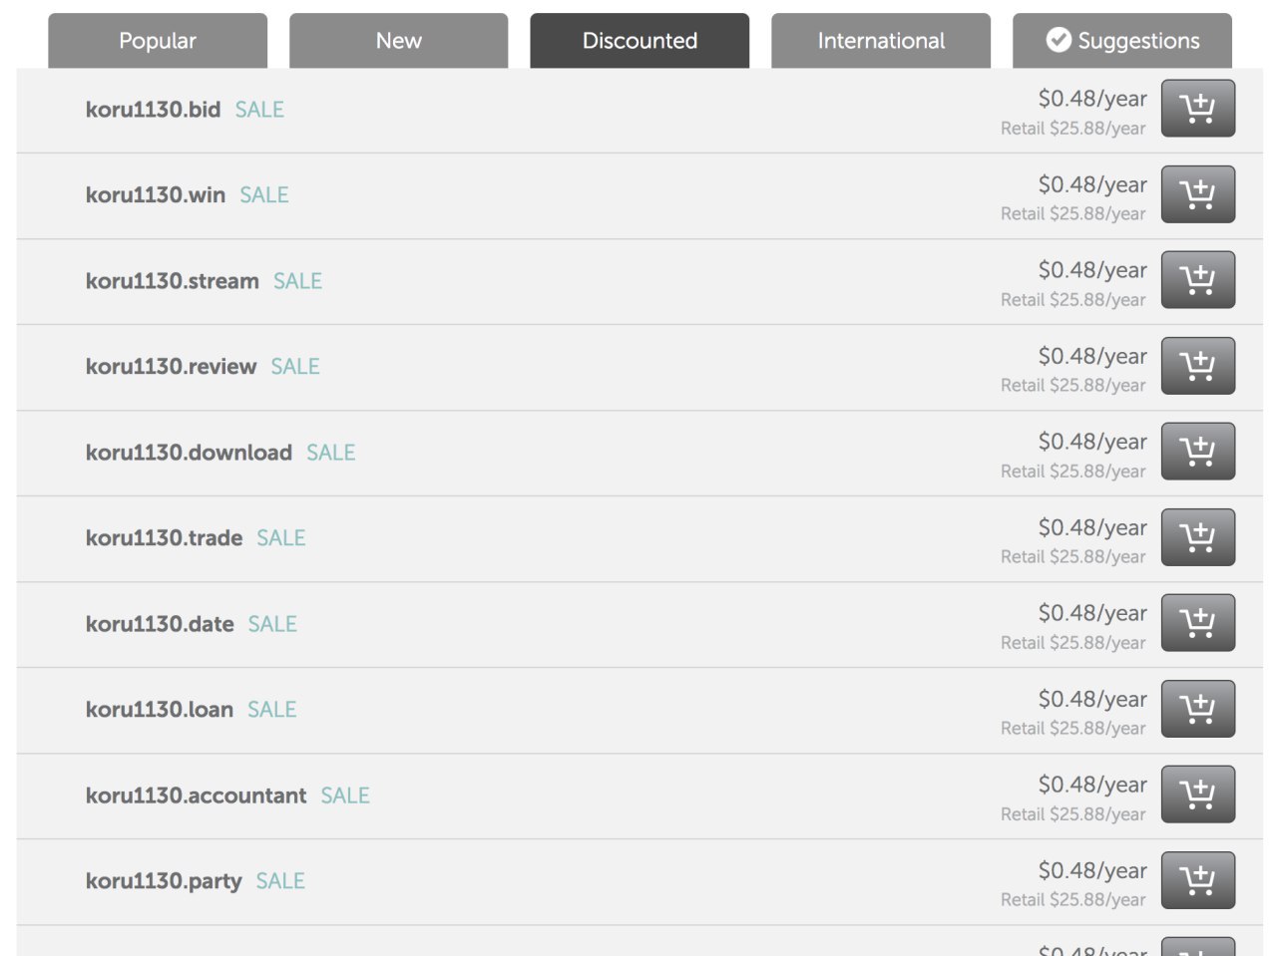The width and height of the screenshot is (1277, 956).
Task: Toggle the Suggestions checkmark tab
Action: 1122,41
